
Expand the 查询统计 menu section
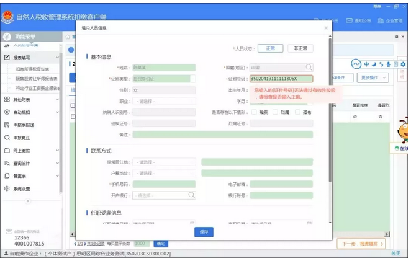[57, 163]
